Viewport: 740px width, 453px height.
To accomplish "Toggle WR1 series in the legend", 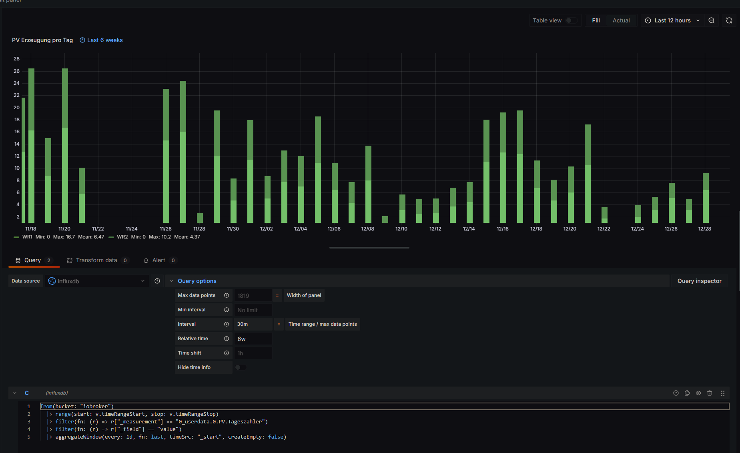I will (27, 237).
